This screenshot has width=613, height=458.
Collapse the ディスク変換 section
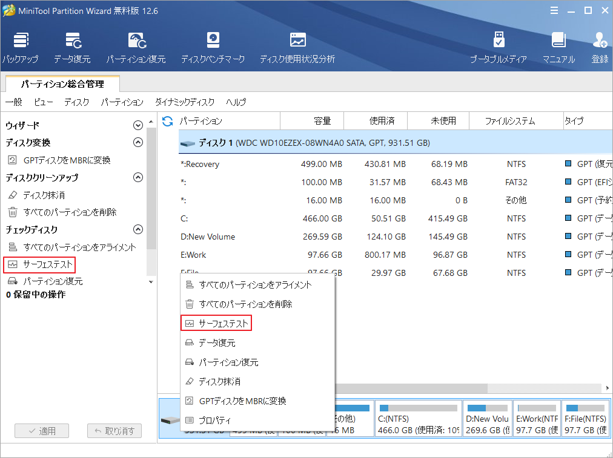click(x=138, y=143)
